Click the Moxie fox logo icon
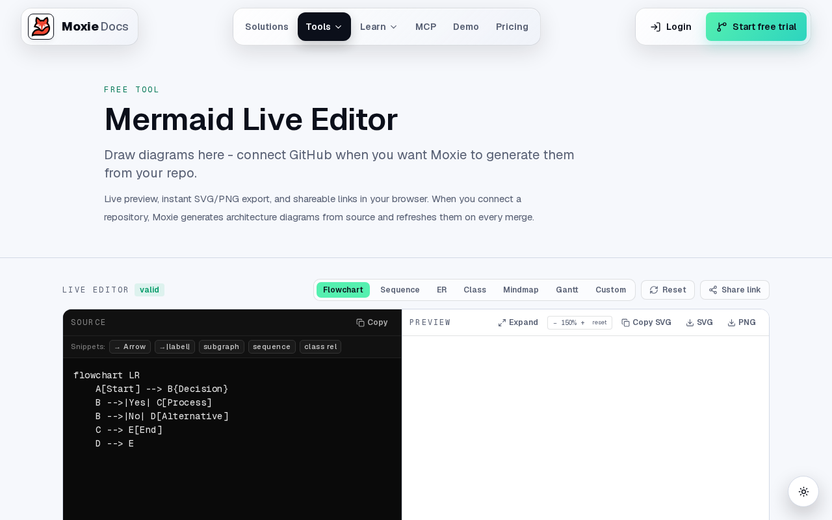The width and height of the screenshot is (832, 520). [x=41, y=27]
